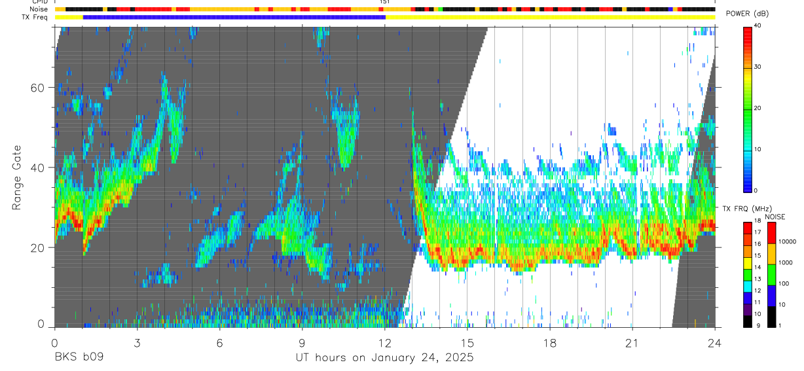The height and width of the screenshot is (371, 804).
Task: Select the 'BKS b09' radar label
Action: tap(79, 358)
